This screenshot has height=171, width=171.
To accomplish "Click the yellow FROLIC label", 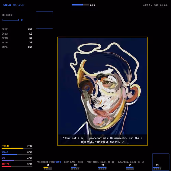I will click(5, 146).
